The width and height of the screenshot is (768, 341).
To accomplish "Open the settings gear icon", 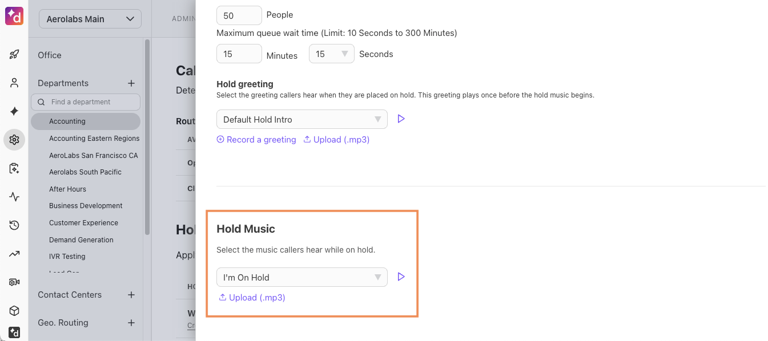I will pos(14,140).
